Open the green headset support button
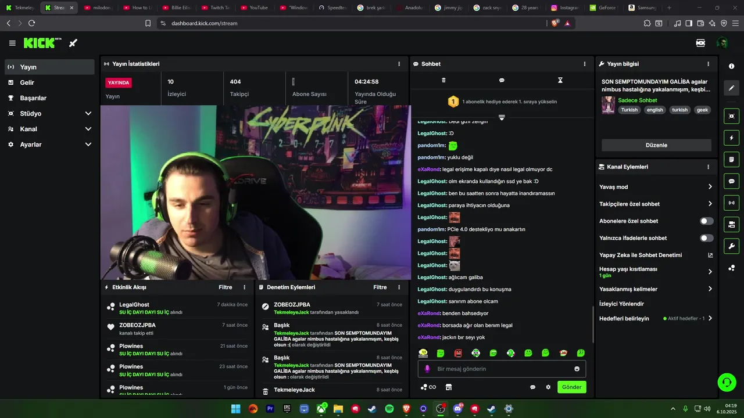 (x=727, y=382)
